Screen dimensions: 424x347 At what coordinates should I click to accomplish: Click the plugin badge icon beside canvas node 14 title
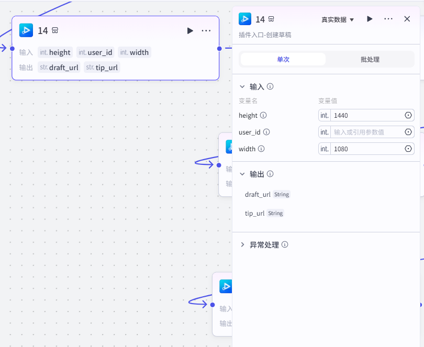pos(55,30)
